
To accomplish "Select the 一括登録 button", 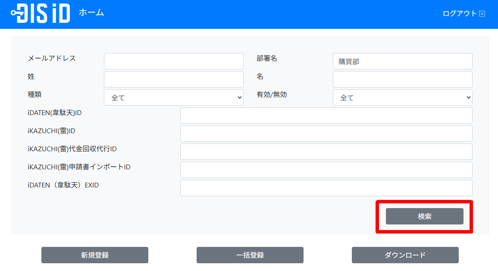I will coord(250,255).
